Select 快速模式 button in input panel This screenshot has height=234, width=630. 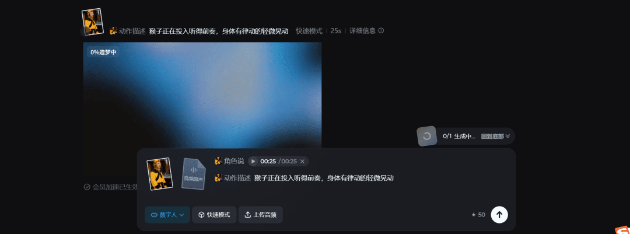214,215
